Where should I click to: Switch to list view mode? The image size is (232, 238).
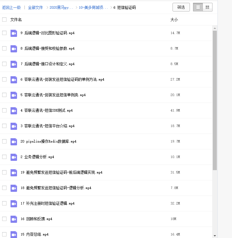[x=198, y=7]
